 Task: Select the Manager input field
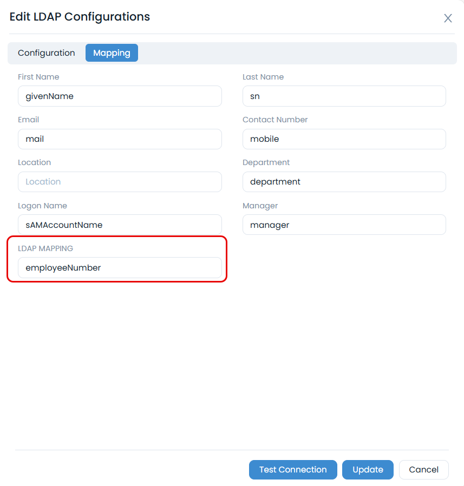(344, 225)
